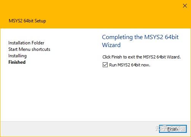Select the Installation Folder step

(x=26, y=43)
